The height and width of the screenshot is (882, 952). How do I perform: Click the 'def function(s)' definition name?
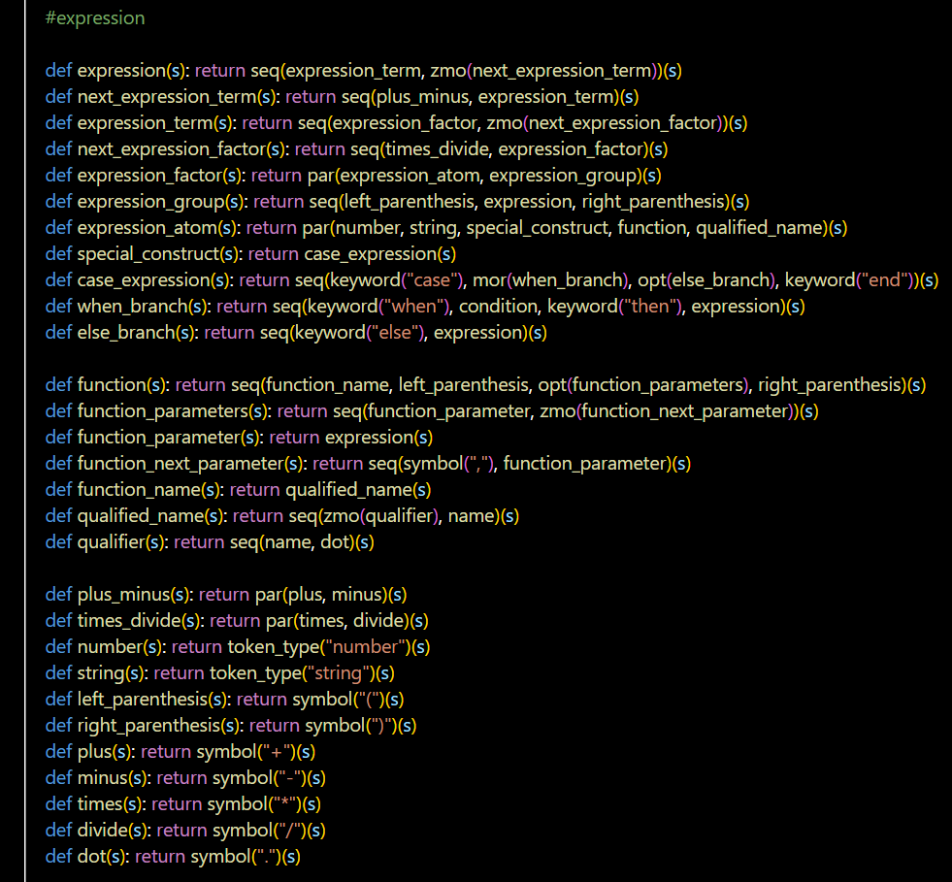tap(112, 384)
